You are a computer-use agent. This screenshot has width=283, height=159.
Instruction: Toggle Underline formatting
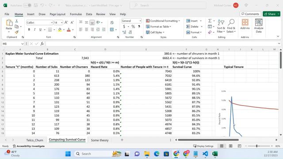click(40, 30)
